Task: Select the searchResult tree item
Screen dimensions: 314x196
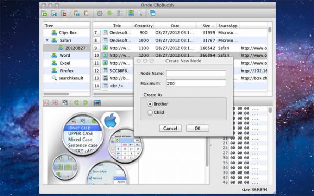Action: coord(71,78)
